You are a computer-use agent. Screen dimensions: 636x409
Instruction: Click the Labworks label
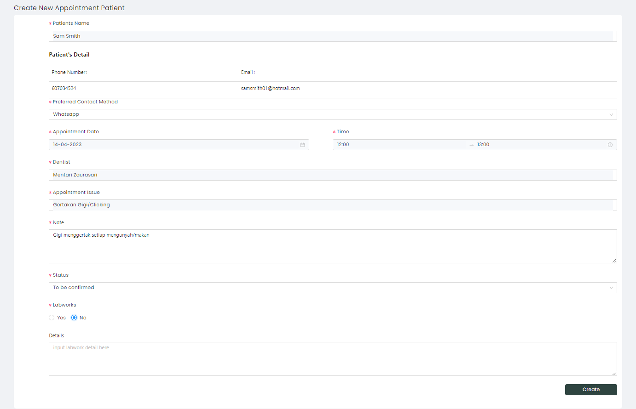tap(64, 305)
